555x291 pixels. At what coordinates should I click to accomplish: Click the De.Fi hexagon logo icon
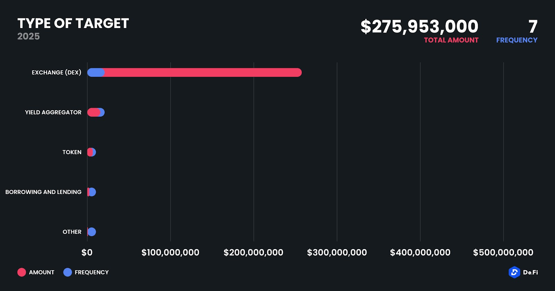(x=514, y=272)
